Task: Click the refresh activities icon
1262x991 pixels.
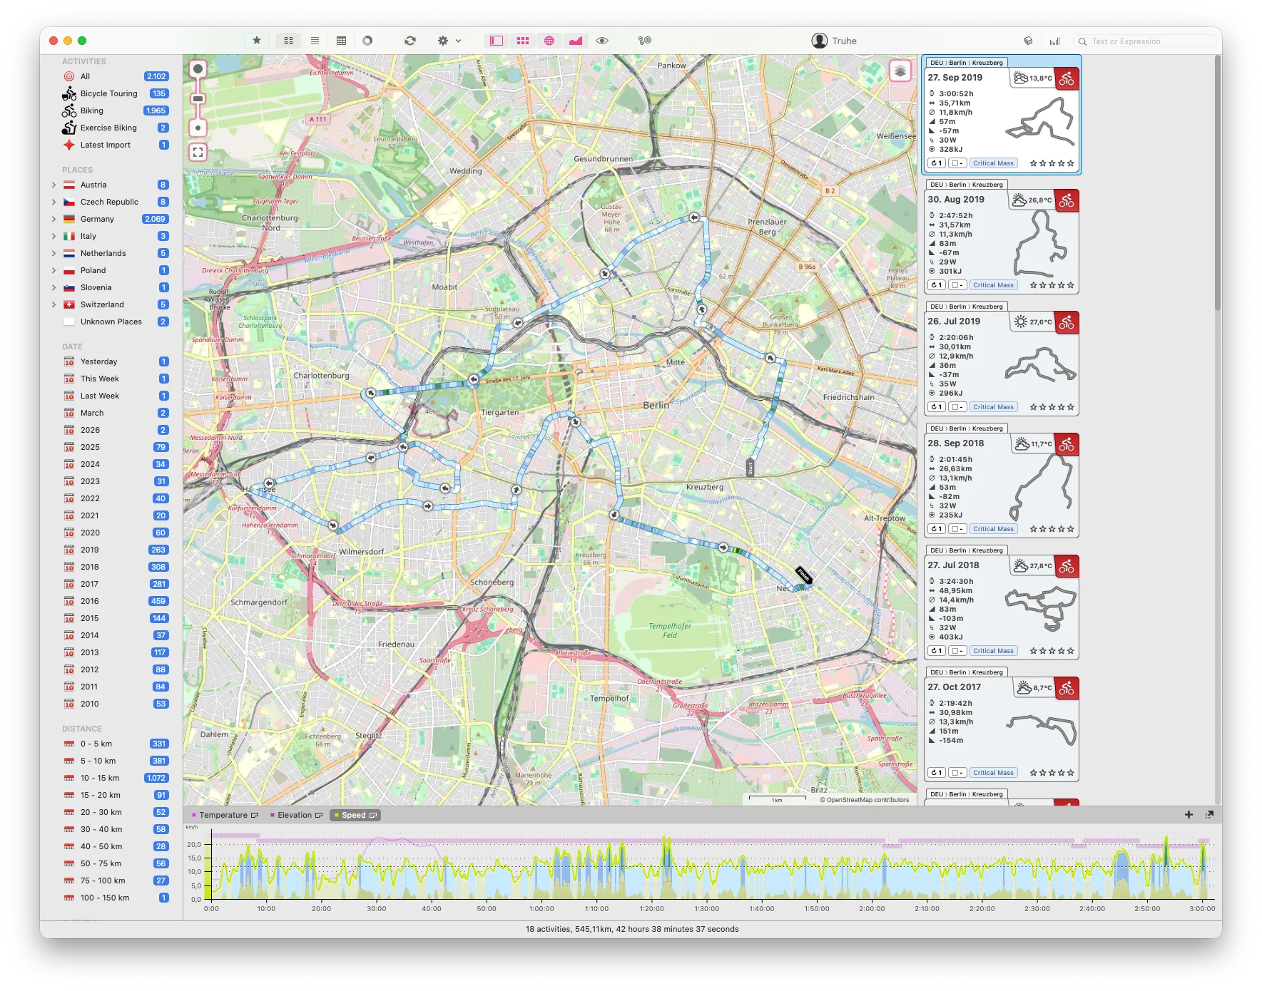Action: [x=410, y=41]
